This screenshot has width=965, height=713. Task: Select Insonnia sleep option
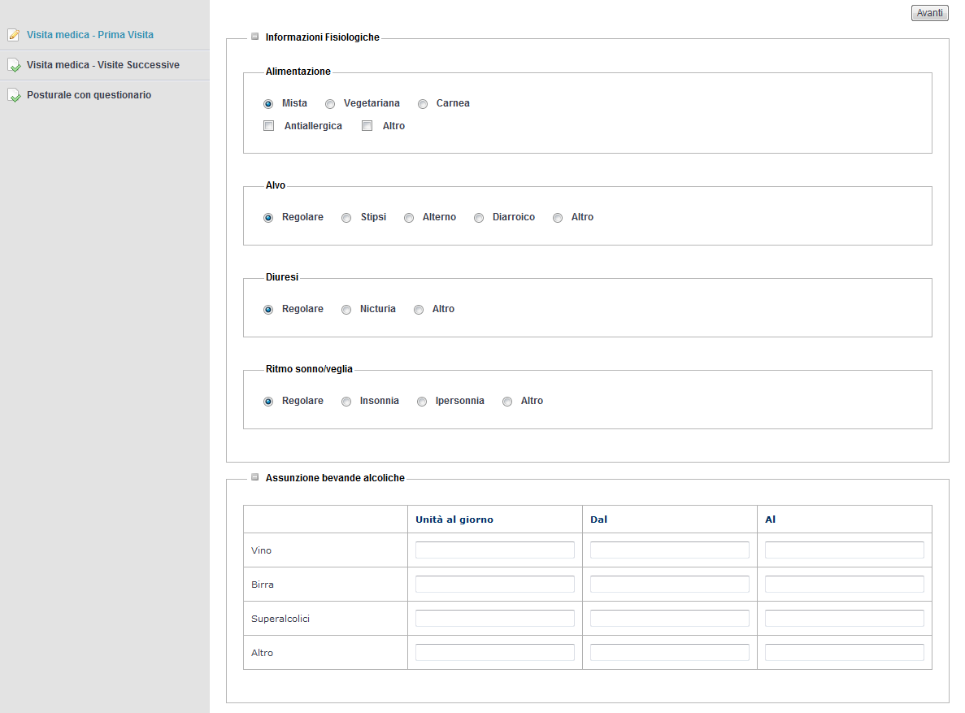[x=346, y=402]
